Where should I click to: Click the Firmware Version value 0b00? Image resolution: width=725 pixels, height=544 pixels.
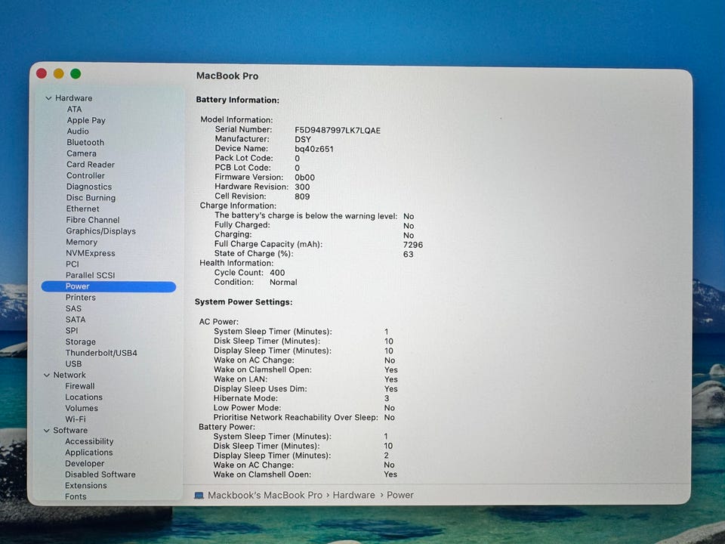(x=304, y=178)
